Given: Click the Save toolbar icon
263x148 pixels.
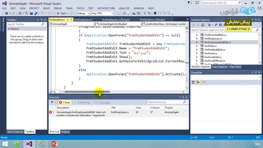Looking at the screenshot, I should pos(31,14).
